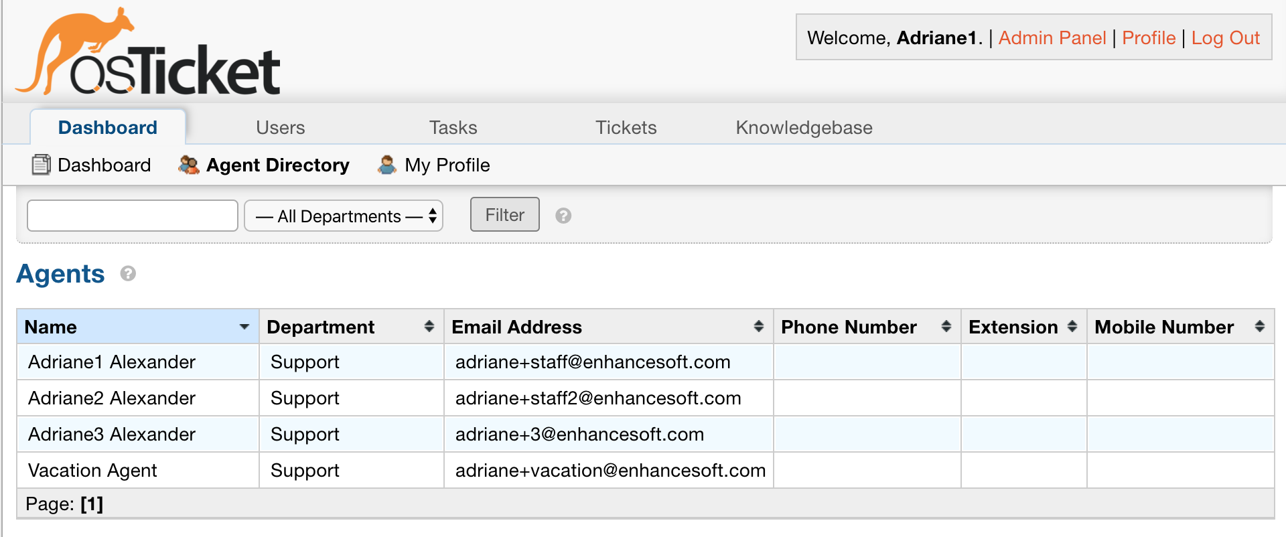Viewport: 1286px width, 537px height.
Task: Sort agents using the Name column arrow
Action: tap(244, 327)
